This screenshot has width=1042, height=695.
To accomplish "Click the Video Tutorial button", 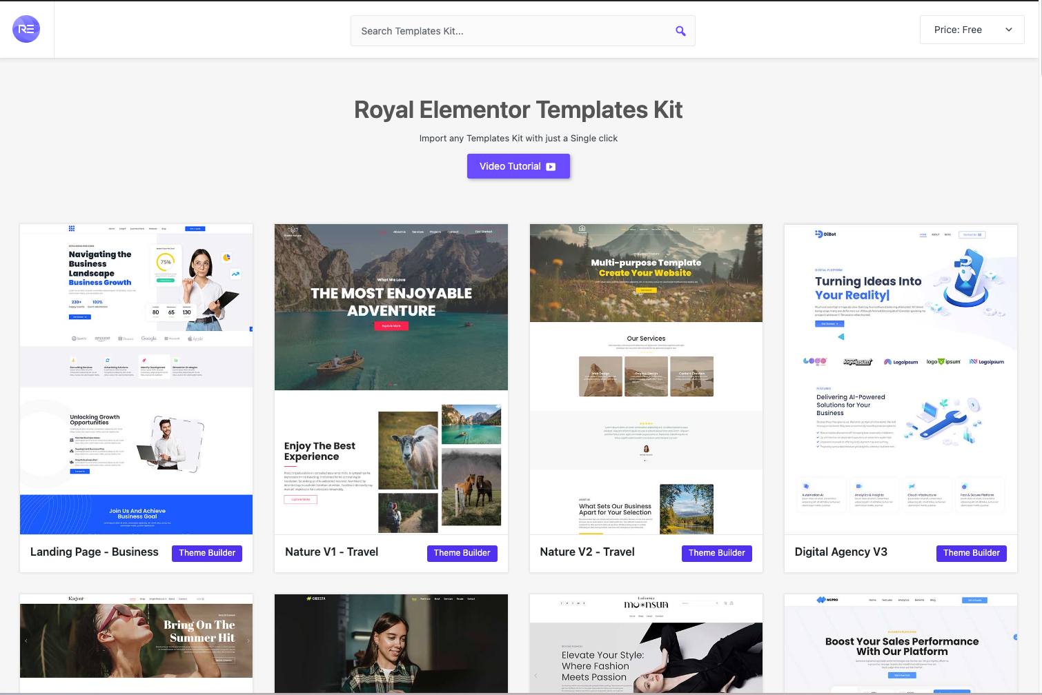I will coord(518,166).
